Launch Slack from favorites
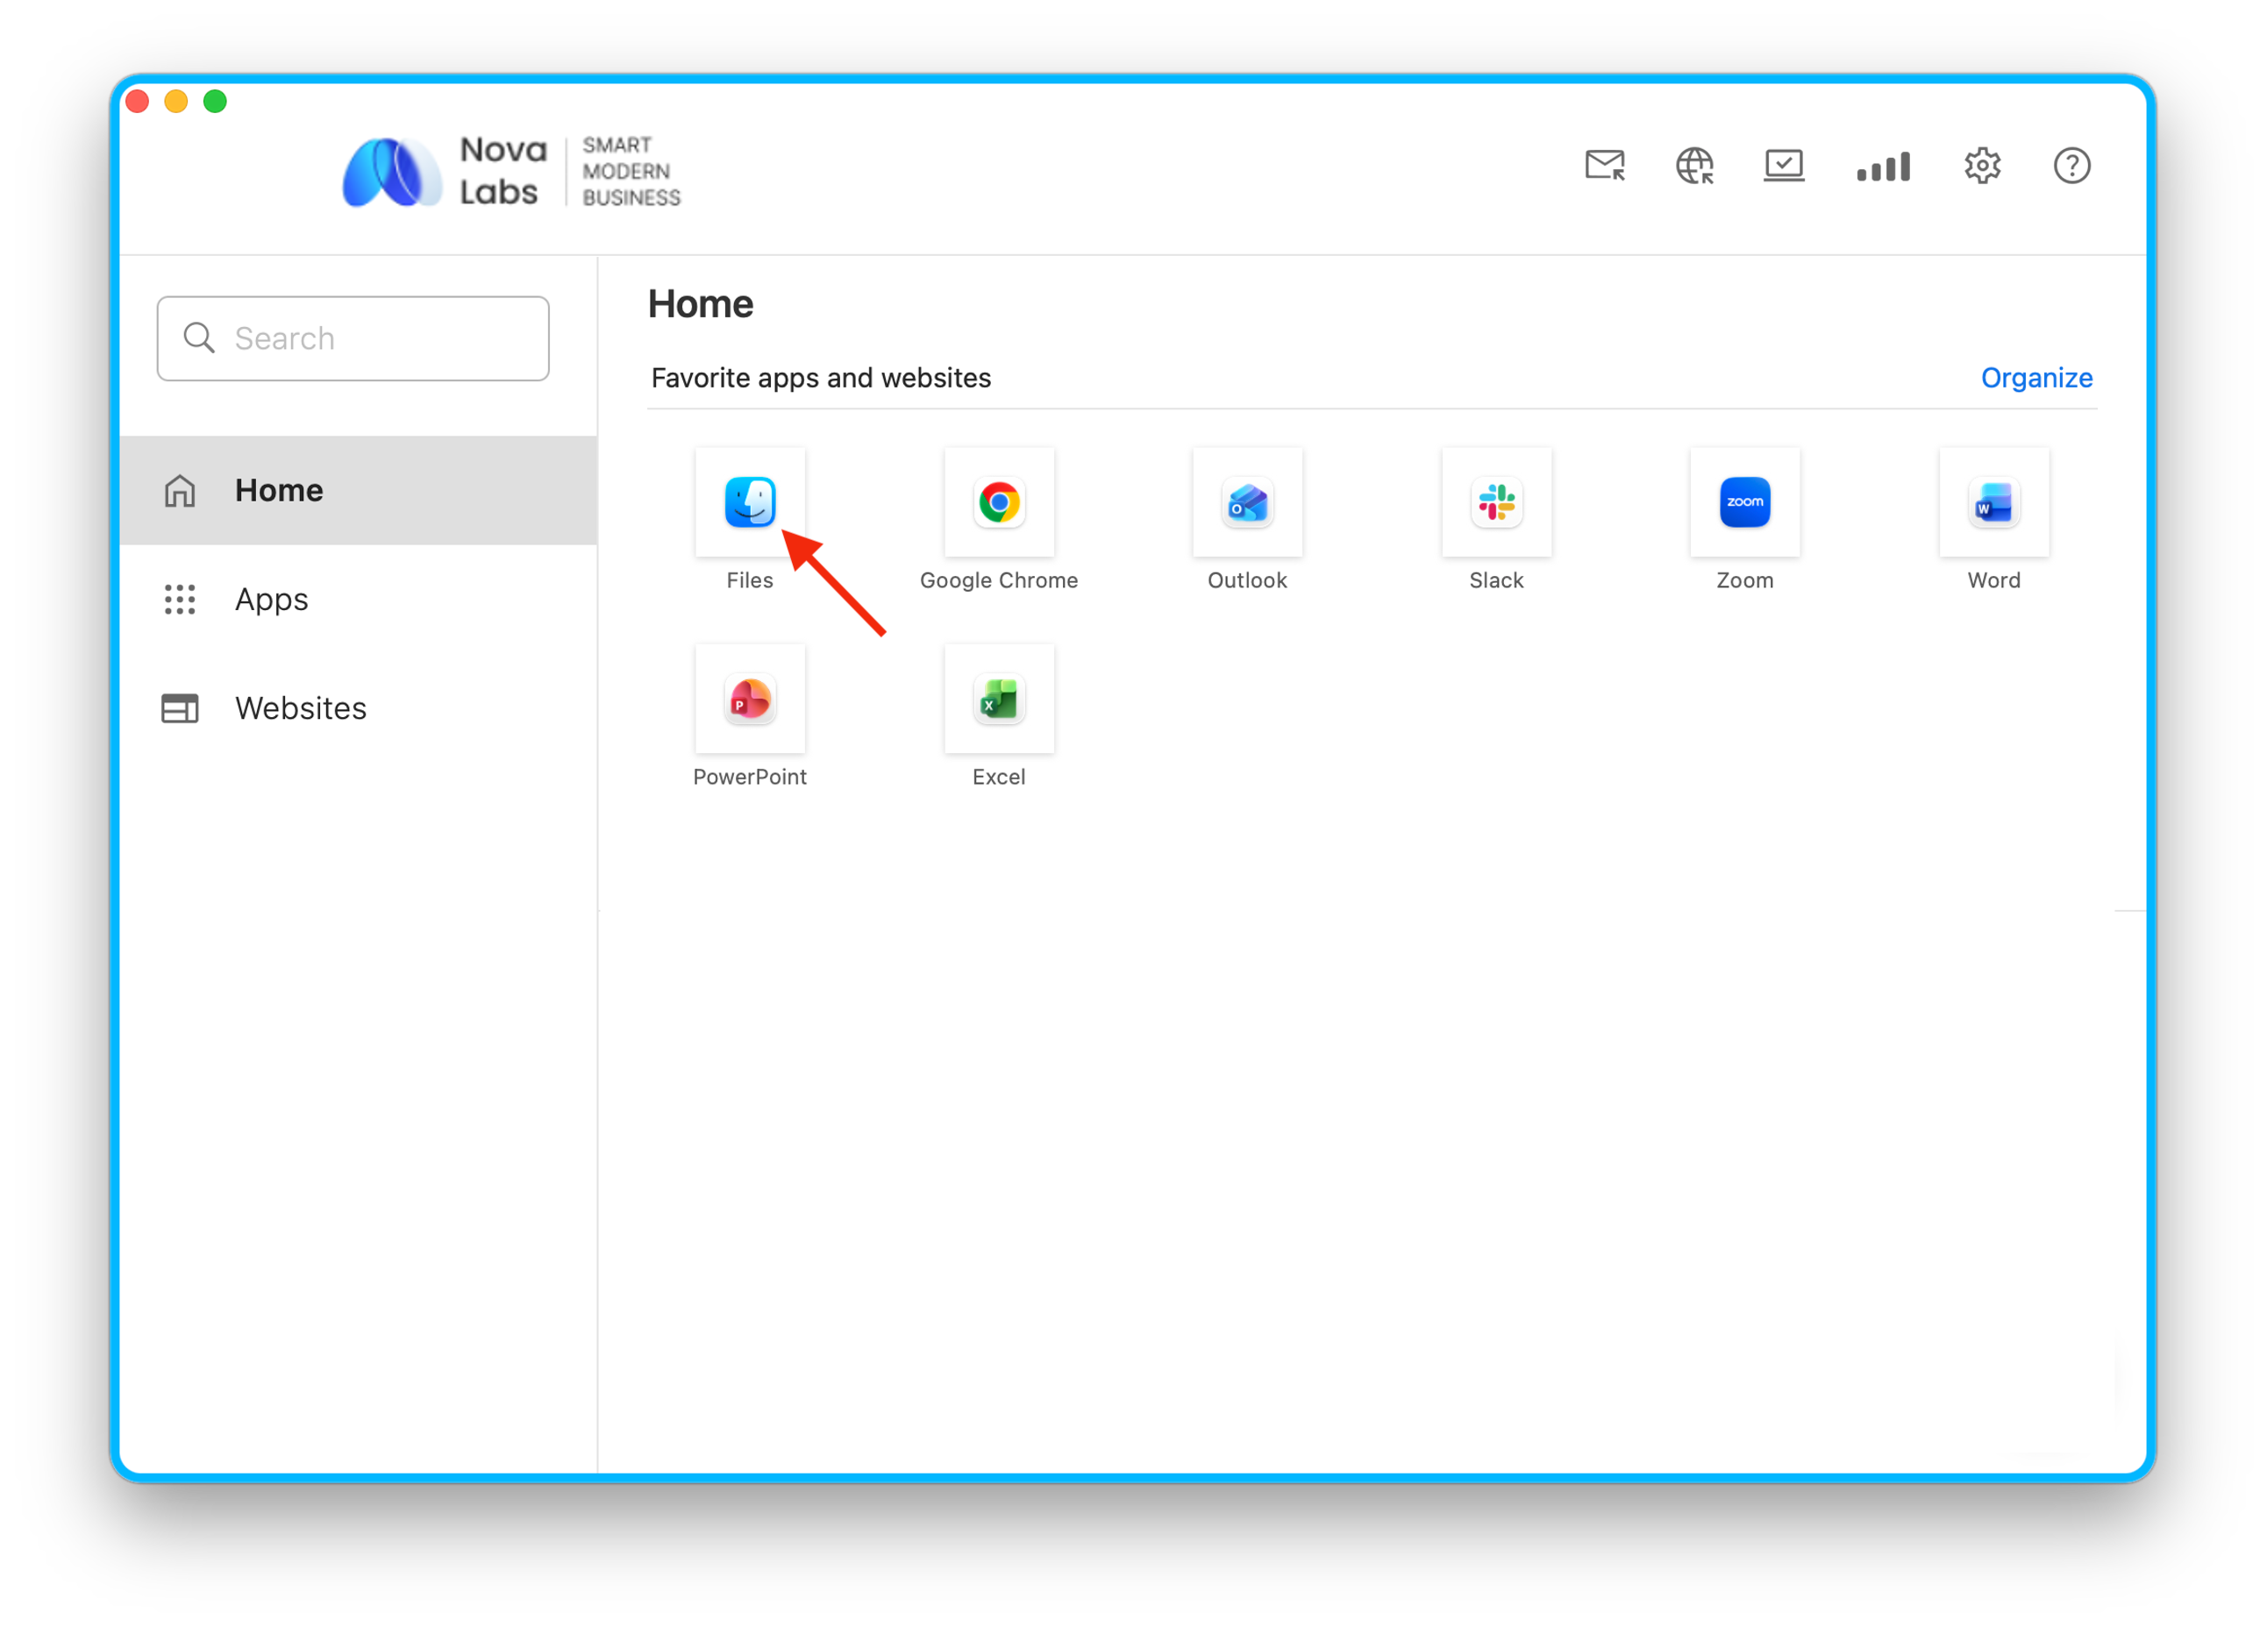 point(1496,501)
